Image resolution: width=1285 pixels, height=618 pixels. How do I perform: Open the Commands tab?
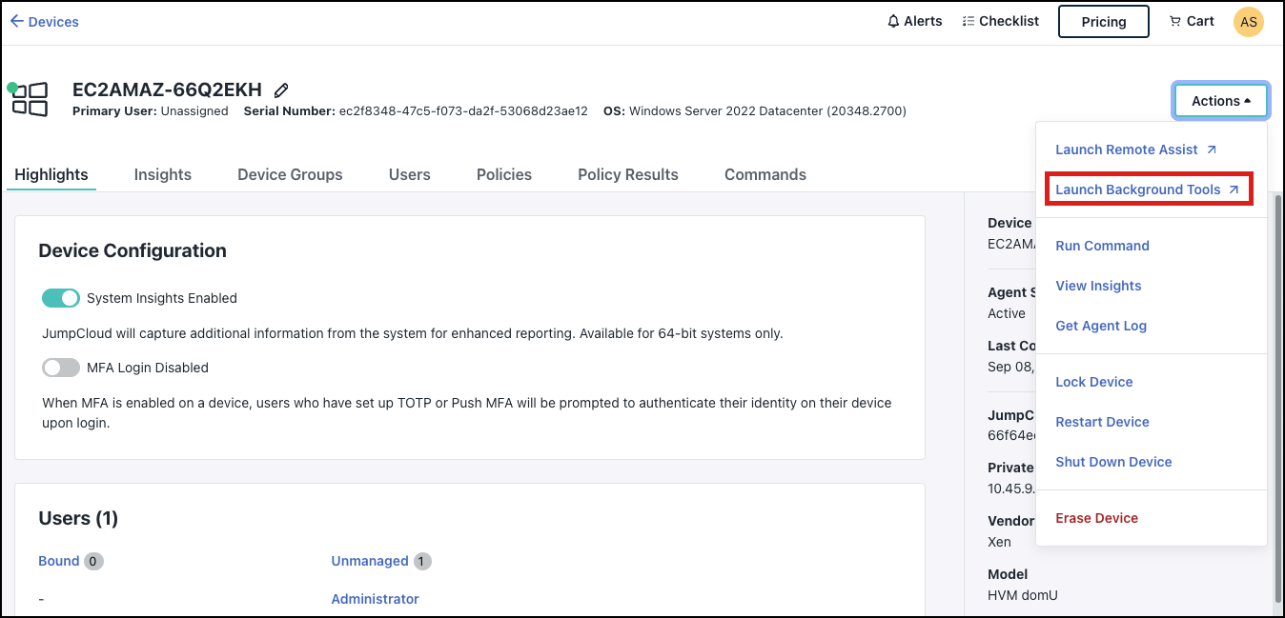pos(765,174)
